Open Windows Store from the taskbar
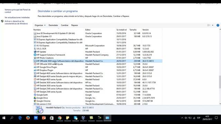 pyautogui.click(x=51, y=118)
